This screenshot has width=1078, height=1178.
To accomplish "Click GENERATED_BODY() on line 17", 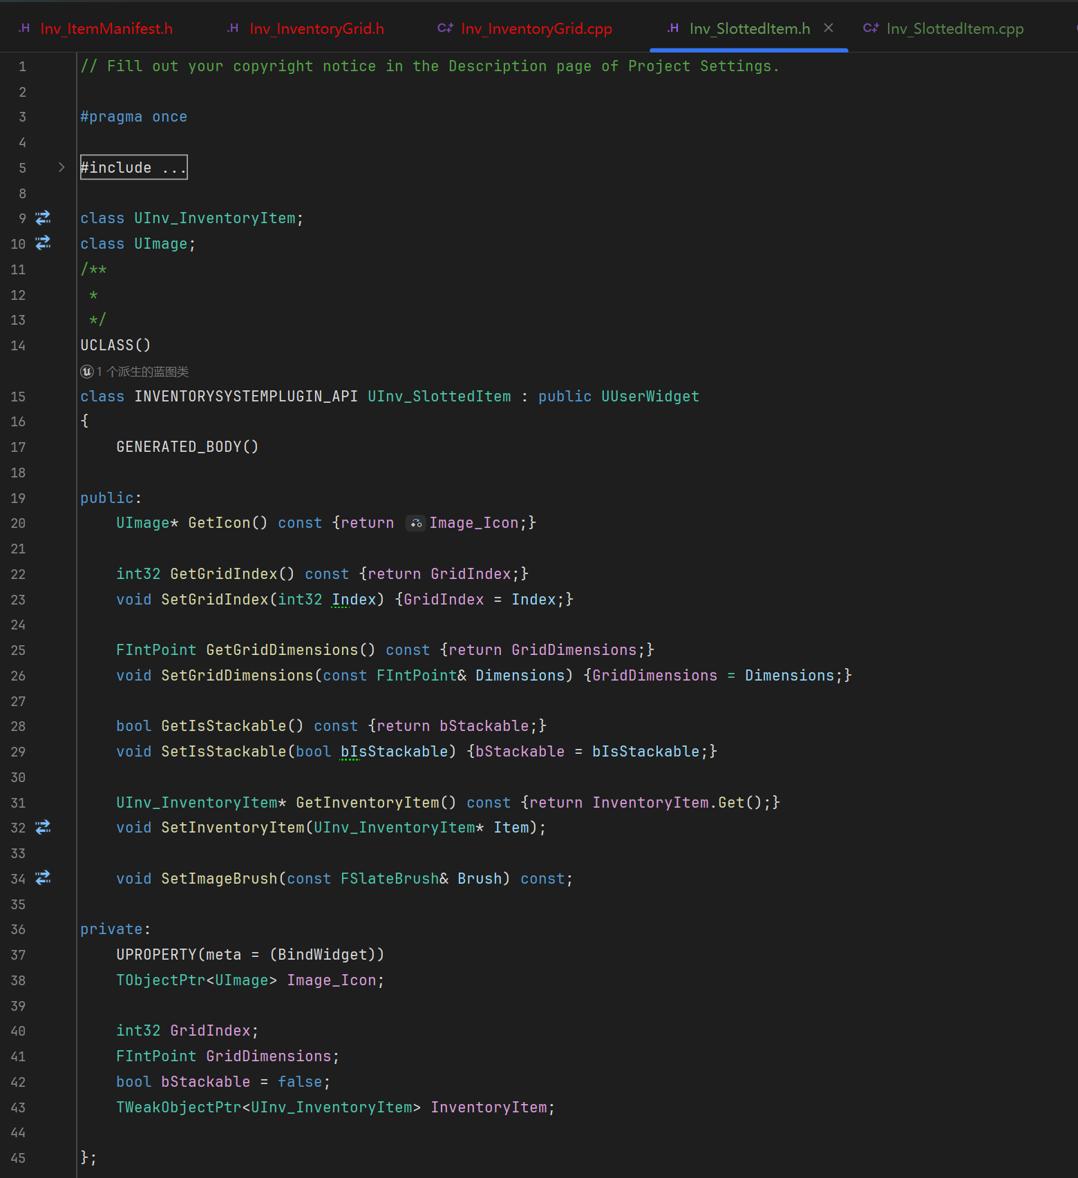I will pos(187,447).
